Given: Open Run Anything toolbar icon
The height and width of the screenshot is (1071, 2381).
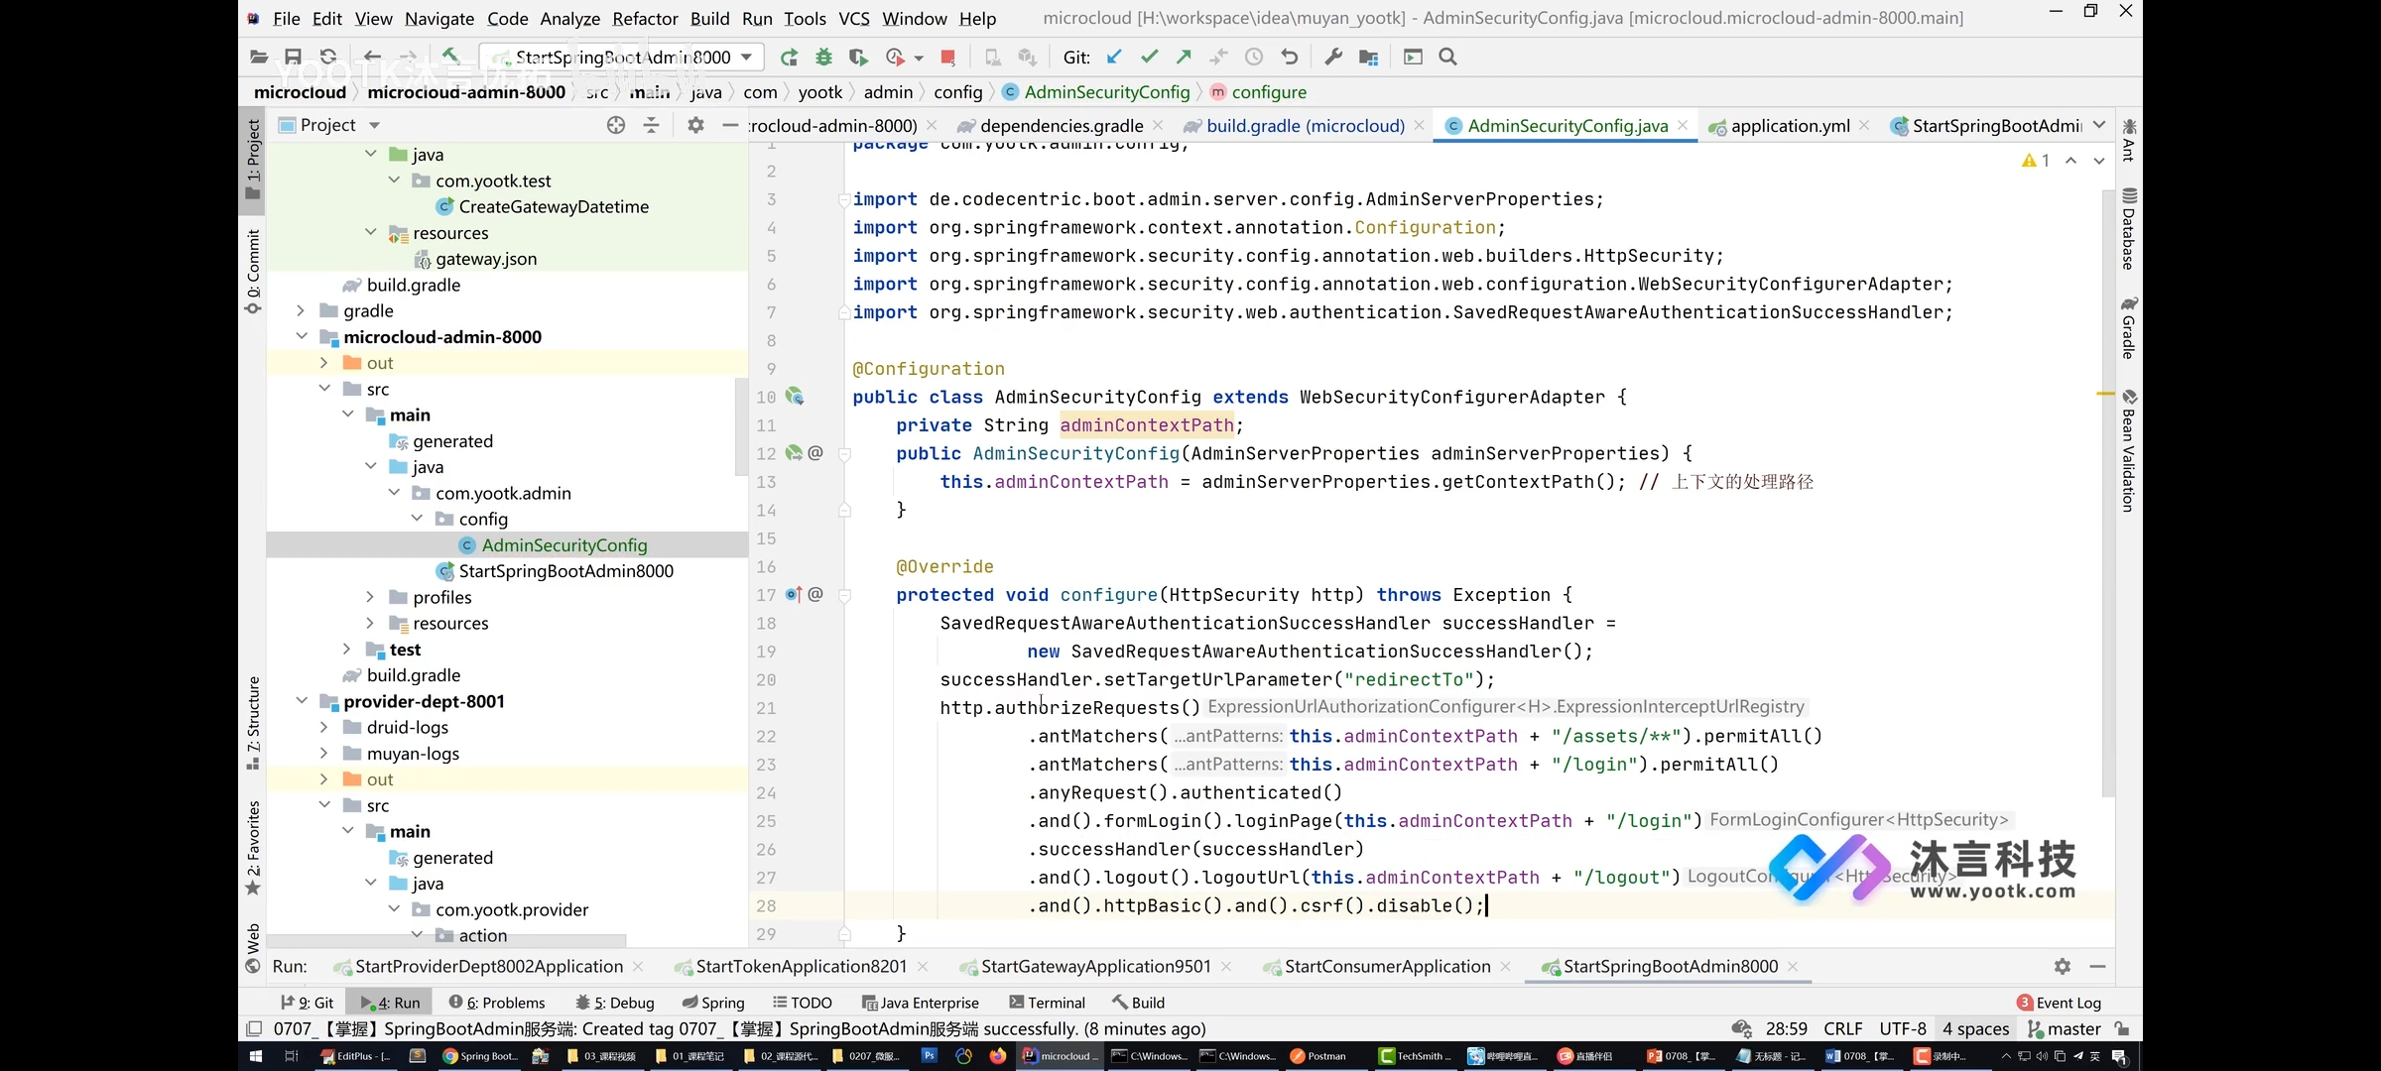Looking at the screenshot, I should [x=1413, y=57].
